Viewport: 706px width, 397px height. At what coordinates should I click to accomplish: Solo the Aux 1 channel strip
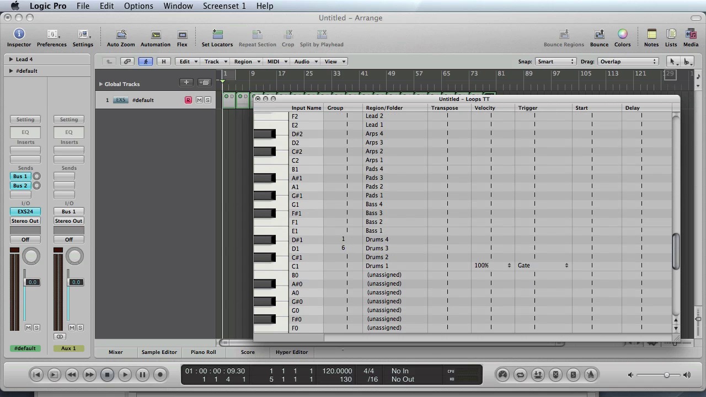pos(80,328)
